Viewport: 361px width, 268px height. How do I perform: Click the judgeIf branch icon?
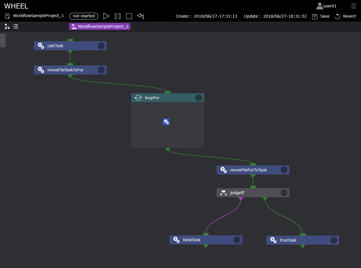[x=223, y=193]
